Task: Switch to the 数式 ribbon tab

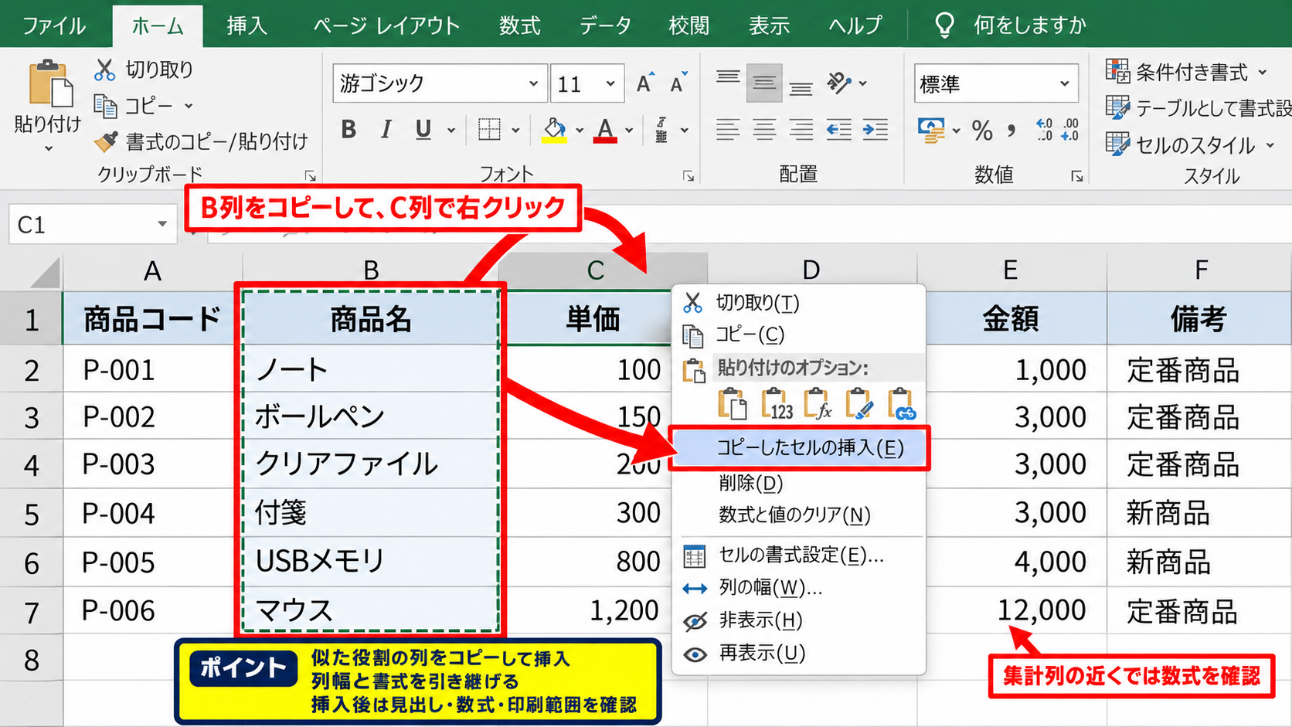Action: coord(519,25)
